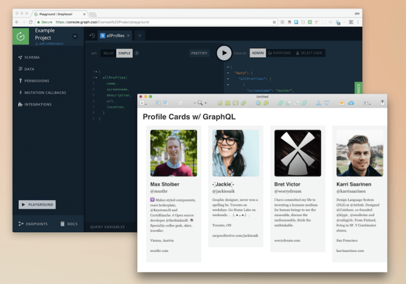Click the worrydream.com link
The height and width of the screenshot is (284, 406).
pyautogui.click(x=287, y=240)
